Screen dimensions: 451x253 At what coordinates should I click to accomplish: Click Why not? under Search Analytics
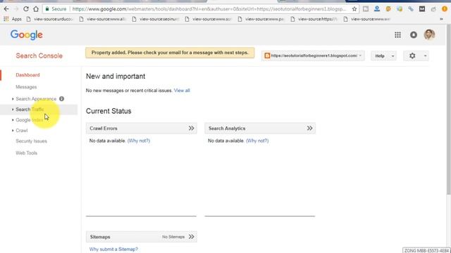point(257,141)
